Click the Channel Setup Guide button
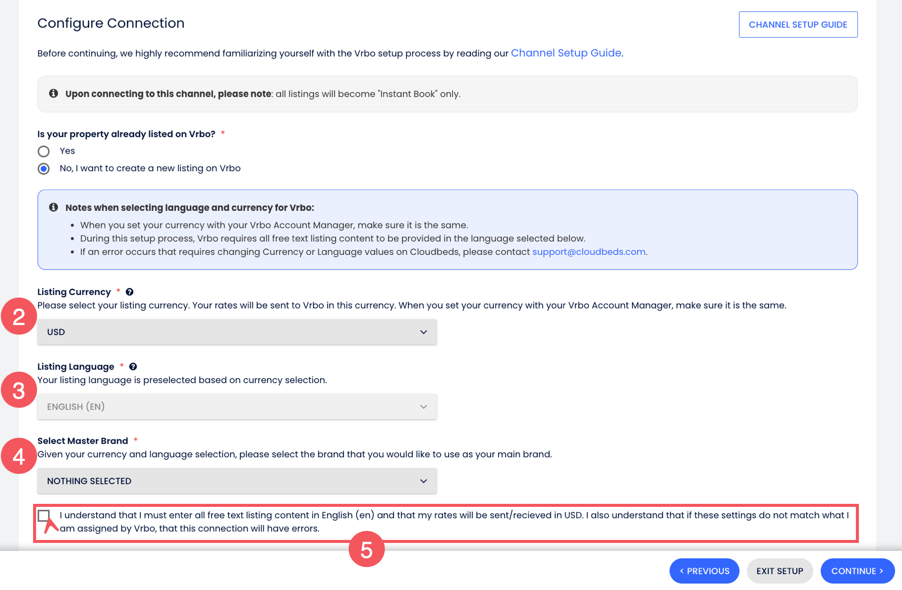This screenshot has width=902, height=590. (798, 25)
